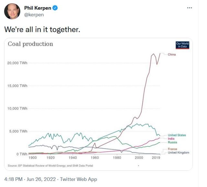Screen dimensions: 207x187
Task: Select the United States legend label
Action: [x=177, y=135]
